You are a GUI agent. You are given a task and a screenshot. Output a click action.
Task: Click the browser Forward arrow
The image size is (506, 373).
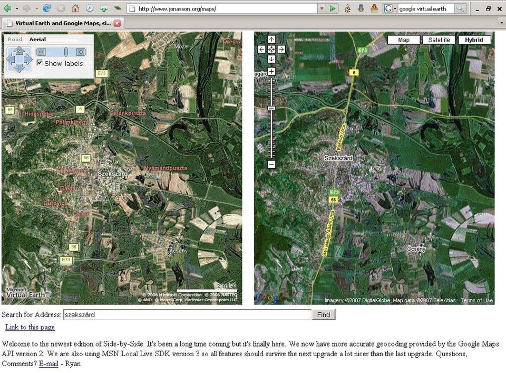[x=27, y=8]
